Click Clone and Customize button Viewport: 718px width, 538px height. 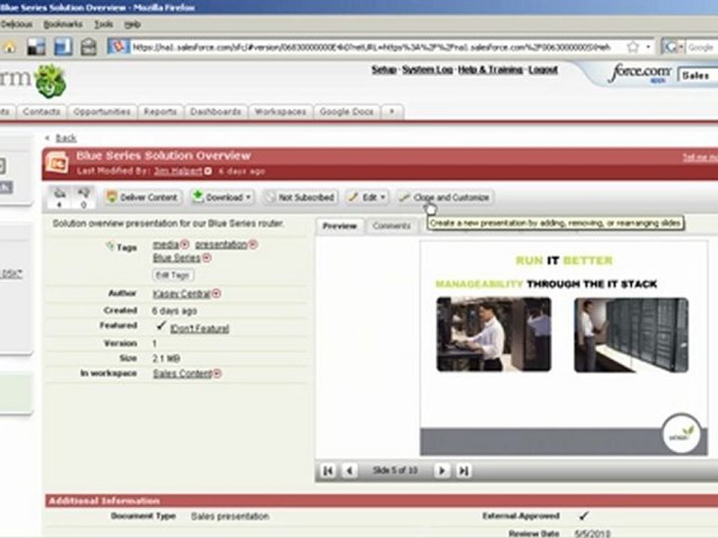point(445,197)
